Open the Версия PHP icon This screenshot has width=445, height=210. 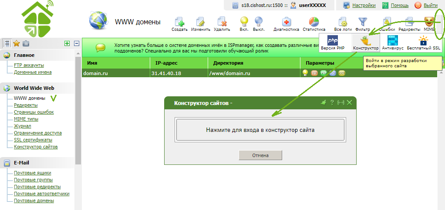click(x=333, y=41)
